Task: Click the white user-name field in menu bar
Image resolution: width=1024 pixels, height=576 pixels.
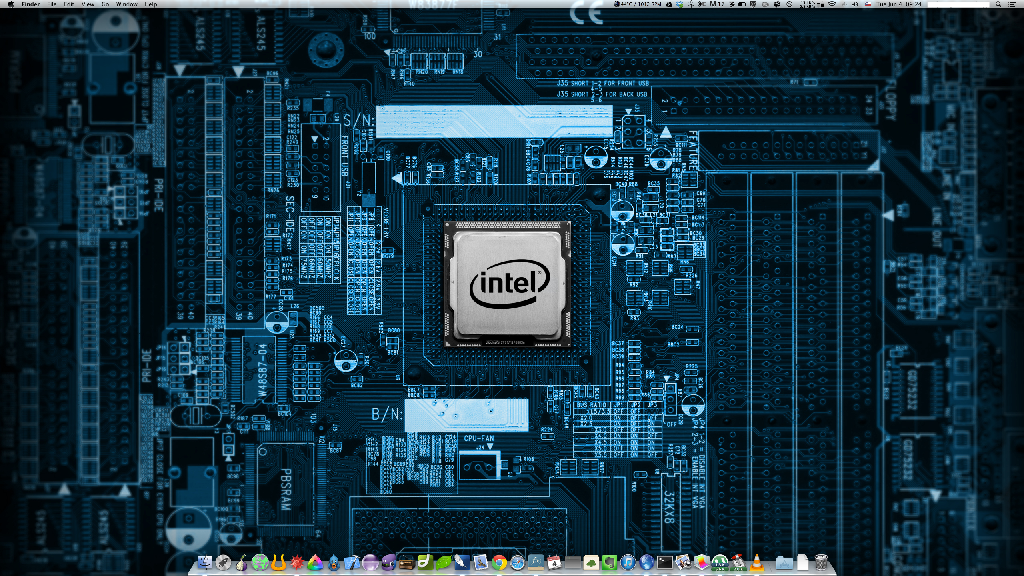Action: tap(958, 4)
